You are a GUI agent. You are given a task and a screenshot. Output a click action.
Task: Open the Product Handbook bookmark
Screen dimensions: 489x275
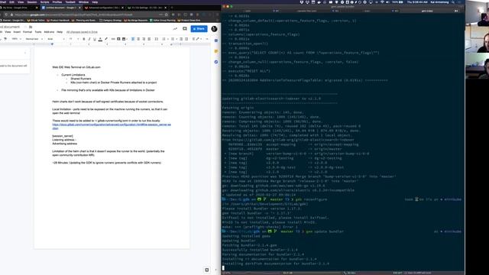[x=58, y=21]
